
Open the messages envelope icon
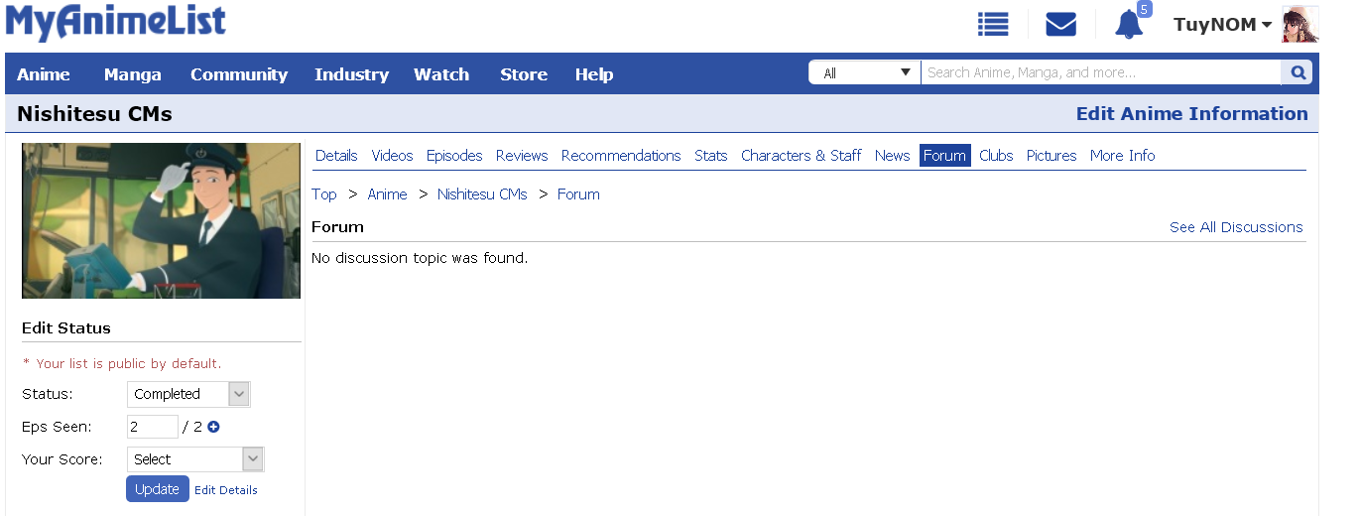(x=1060, y=25)
